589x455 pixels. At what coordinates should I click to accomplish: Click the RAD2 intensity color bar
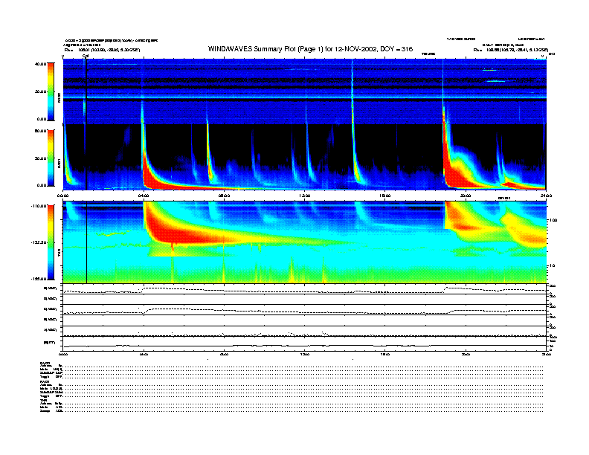(51, 91)
